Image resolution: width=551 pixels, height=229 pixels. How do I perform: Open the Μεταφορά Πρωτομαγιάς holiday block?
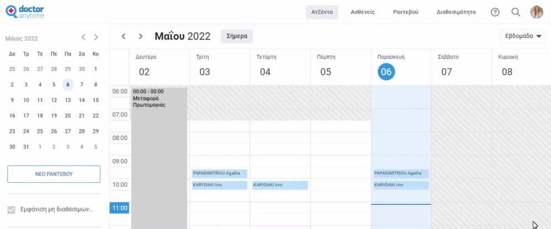[159, 158]
